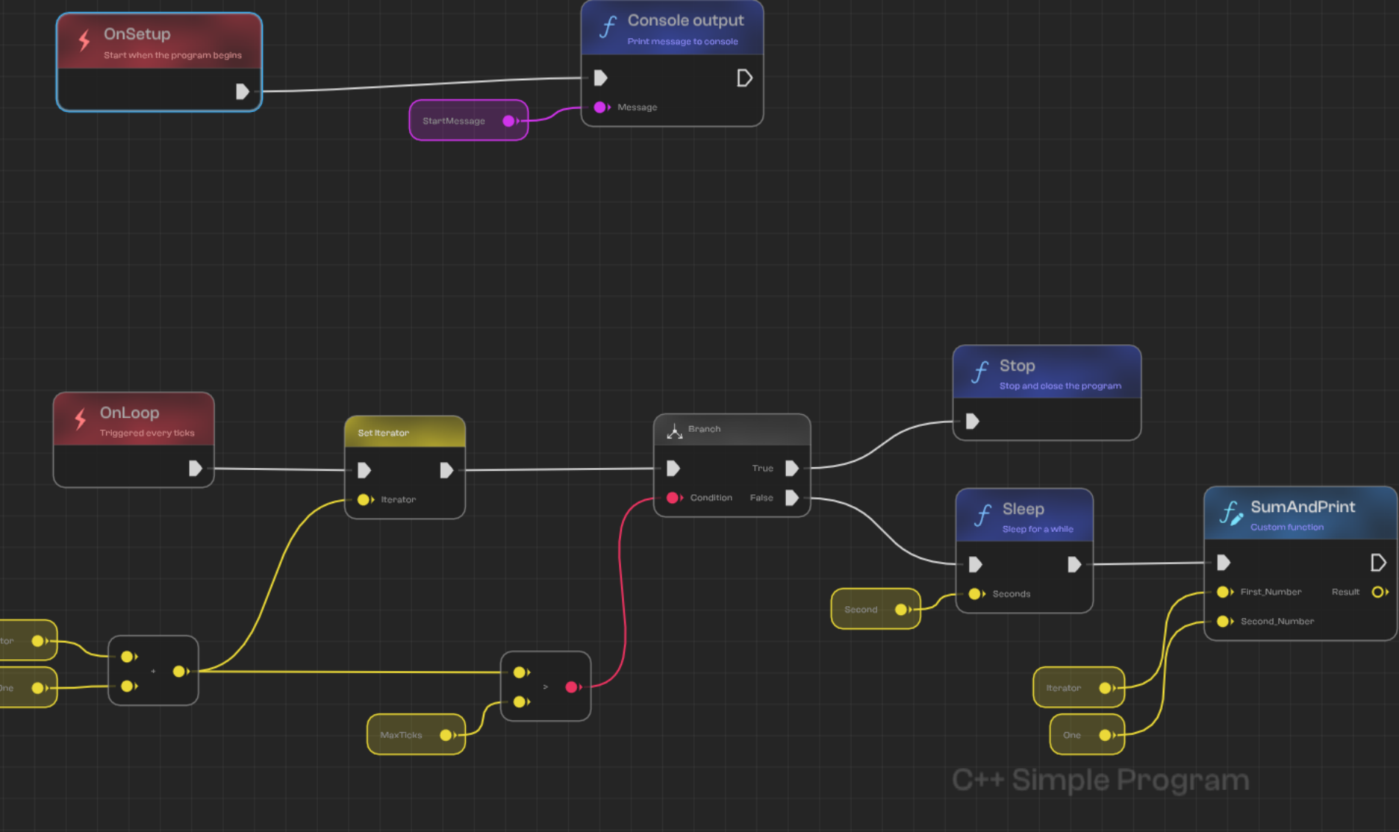
Task: Click the yellow Iterator input pin on Set Iterator
Action: [x=364, y=499]
